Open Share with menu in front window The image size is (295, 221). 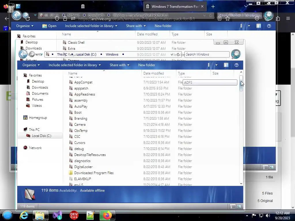tap(120, 65)
